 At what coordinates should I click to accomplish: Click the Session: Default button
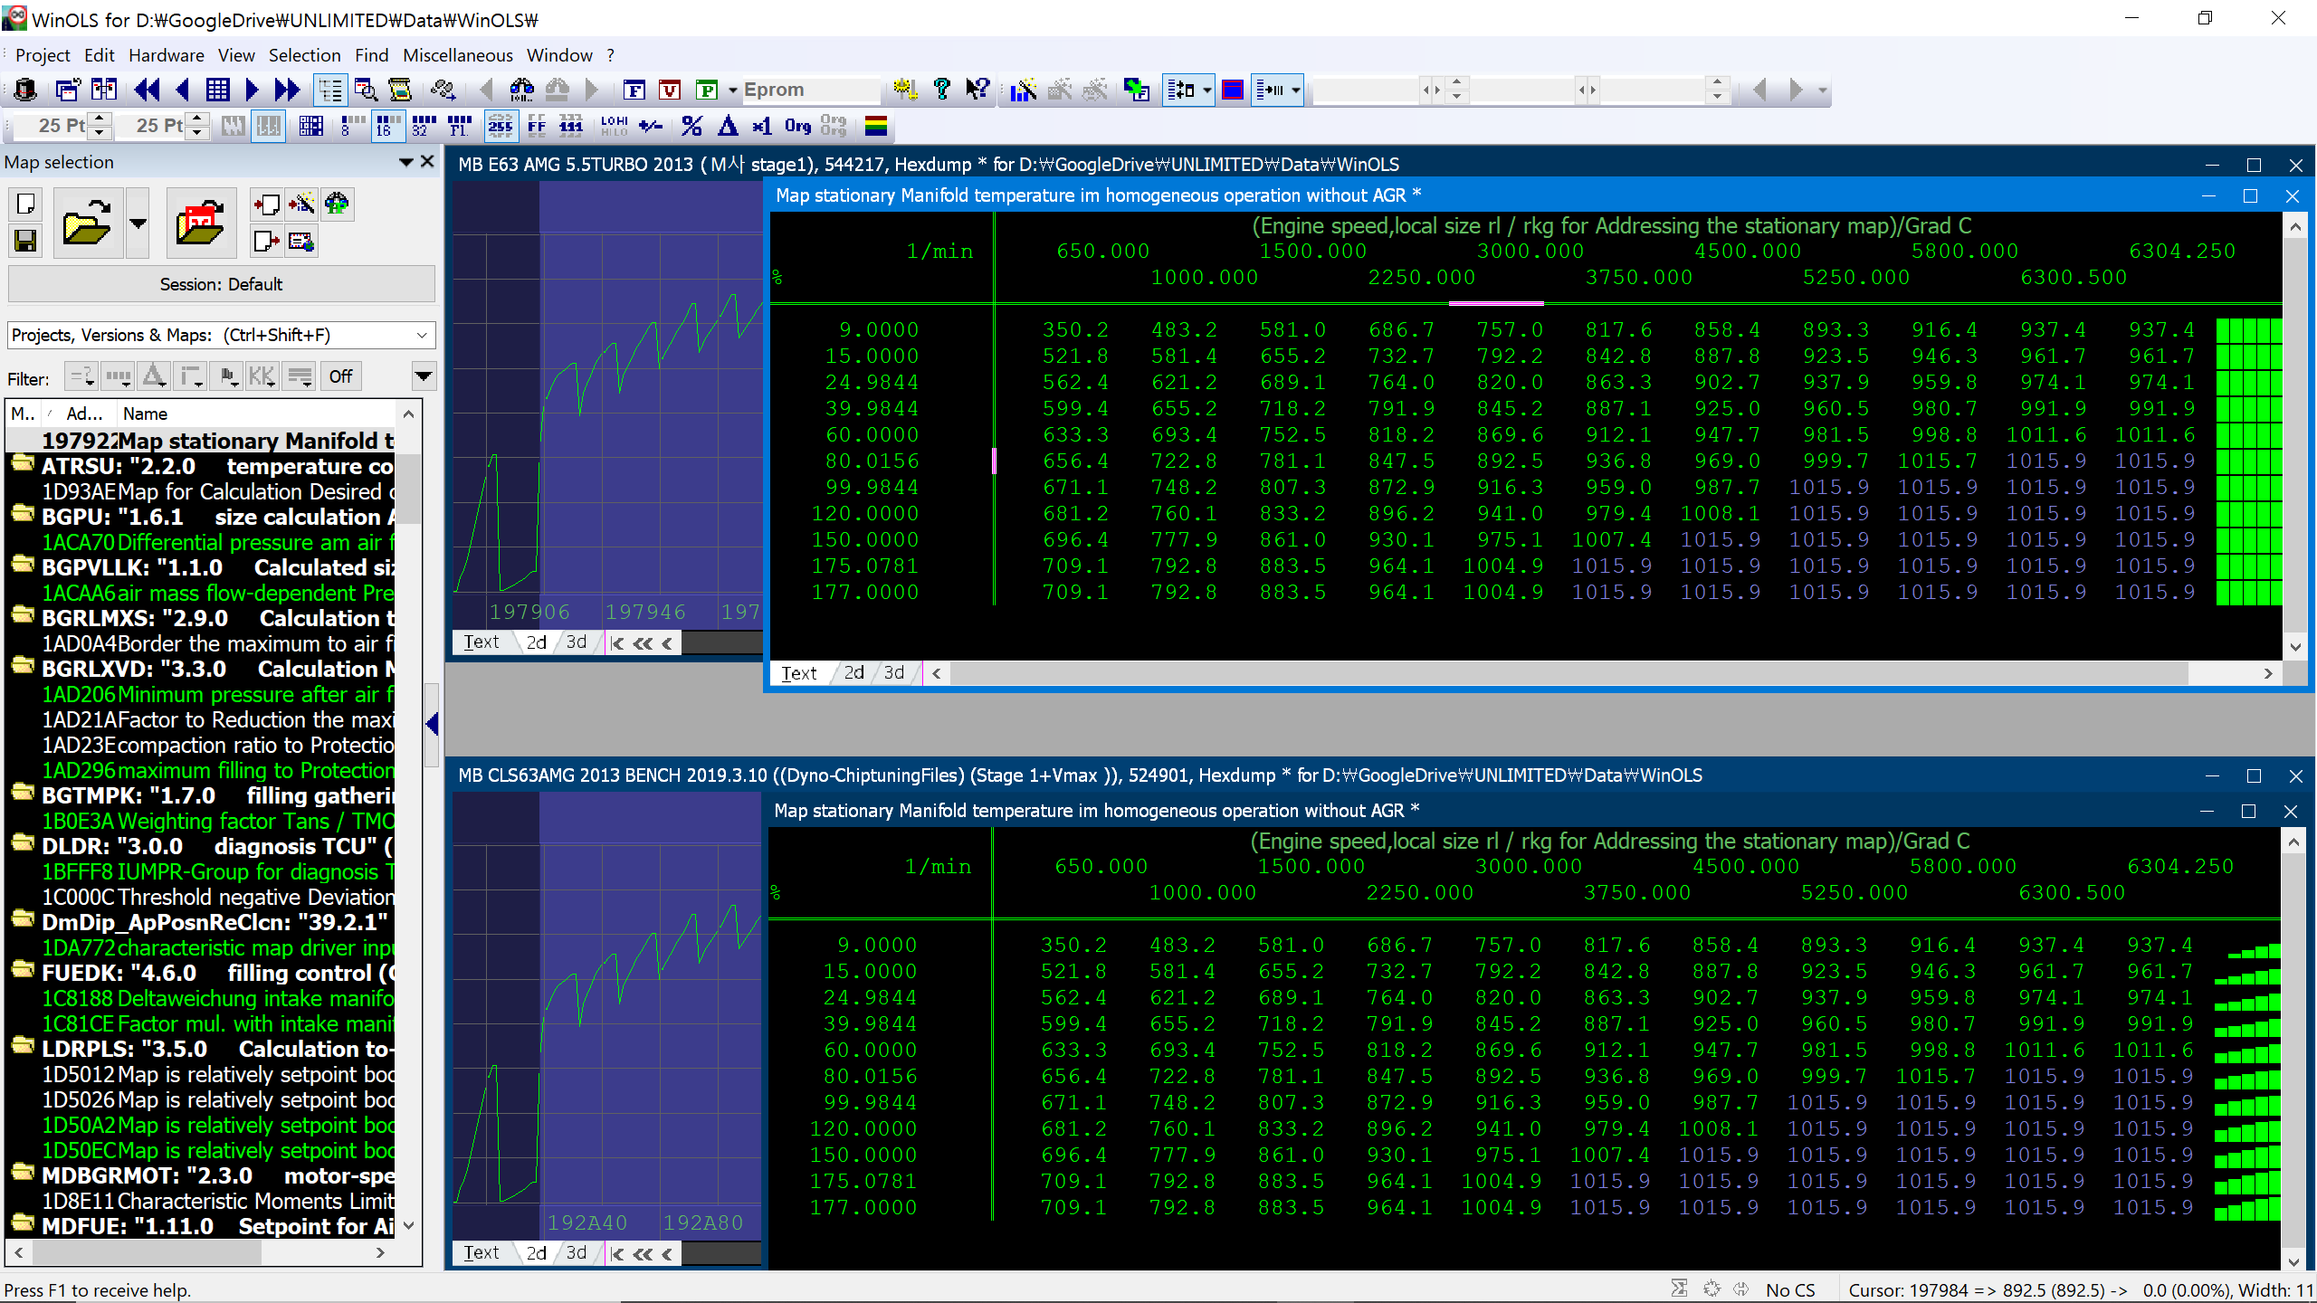[x=221, y=284]
